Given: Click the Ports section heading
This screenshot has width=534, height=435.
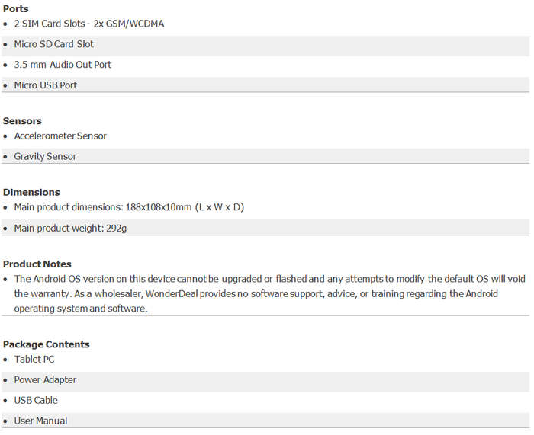Looking at the screenshot, I should click(x=16, y=9).
